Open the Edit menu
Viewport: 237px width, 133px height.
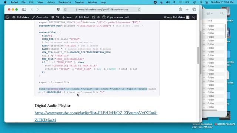coord(31,2)
